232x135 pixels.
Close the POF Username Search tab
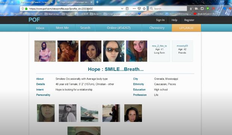click(52, 2)
